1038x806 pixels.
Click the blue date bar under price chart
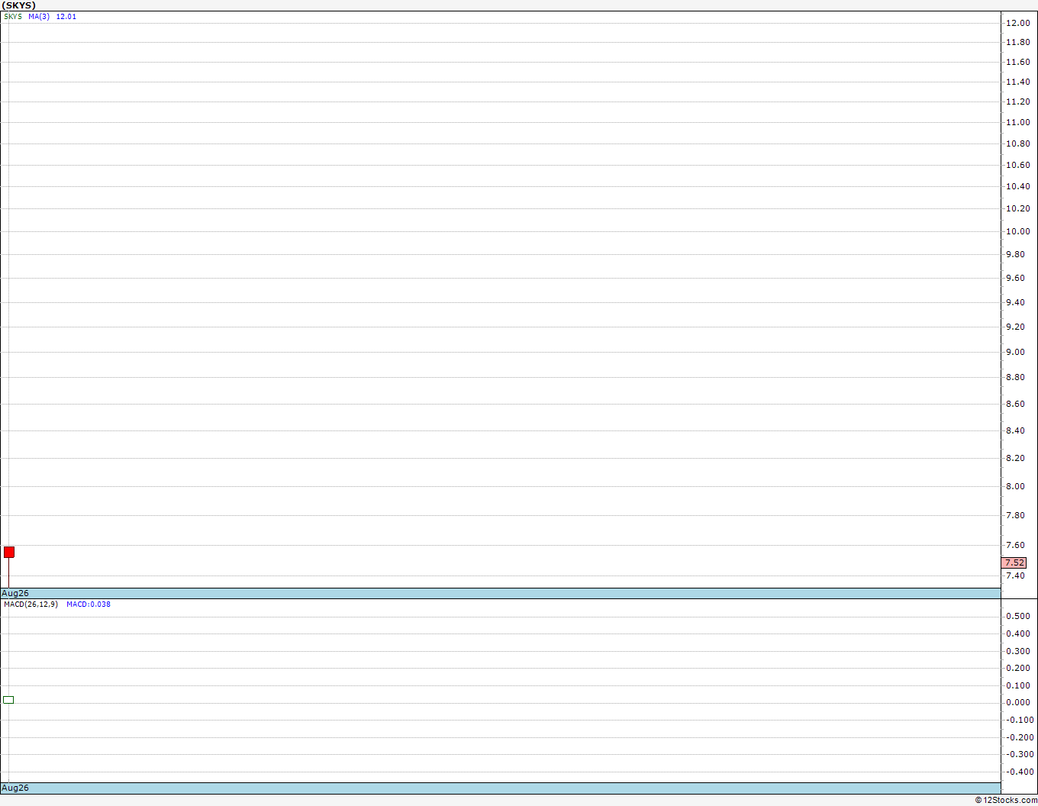[501, 593]
